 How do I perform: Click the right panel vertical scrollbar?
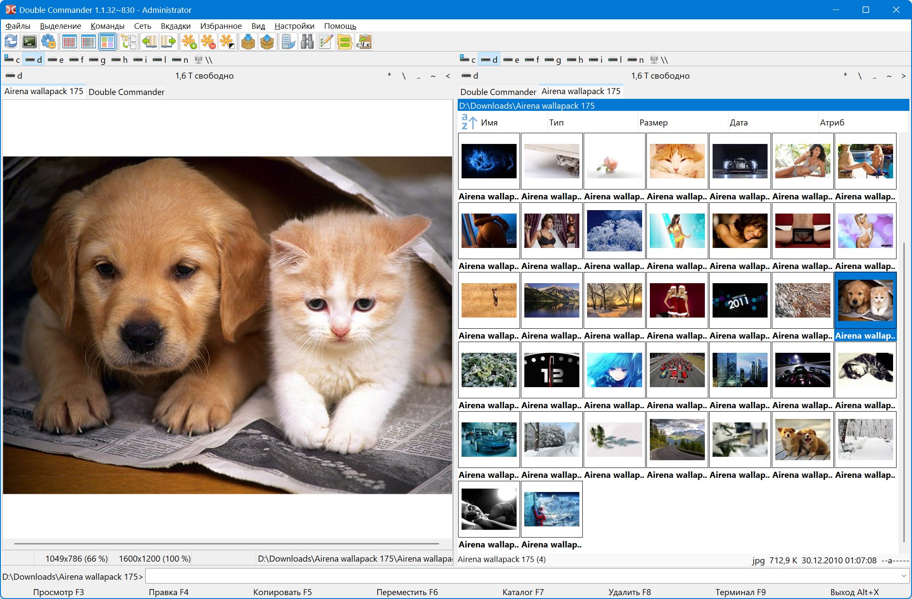pos(904,387)
